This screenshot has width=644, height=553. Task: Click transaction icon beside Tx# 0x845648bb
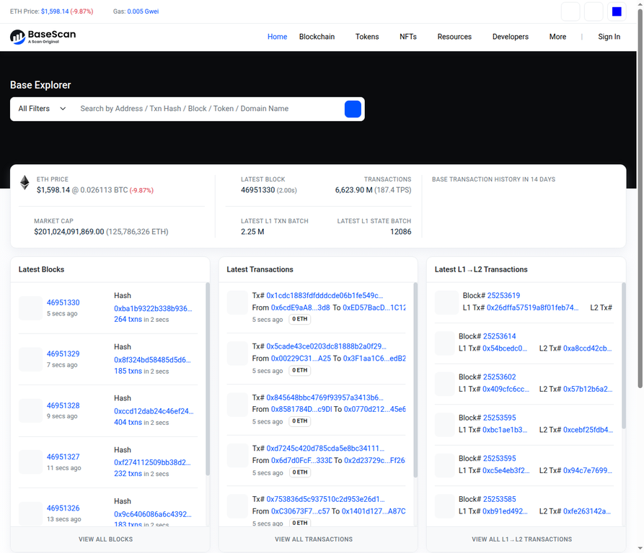point(237,405)
